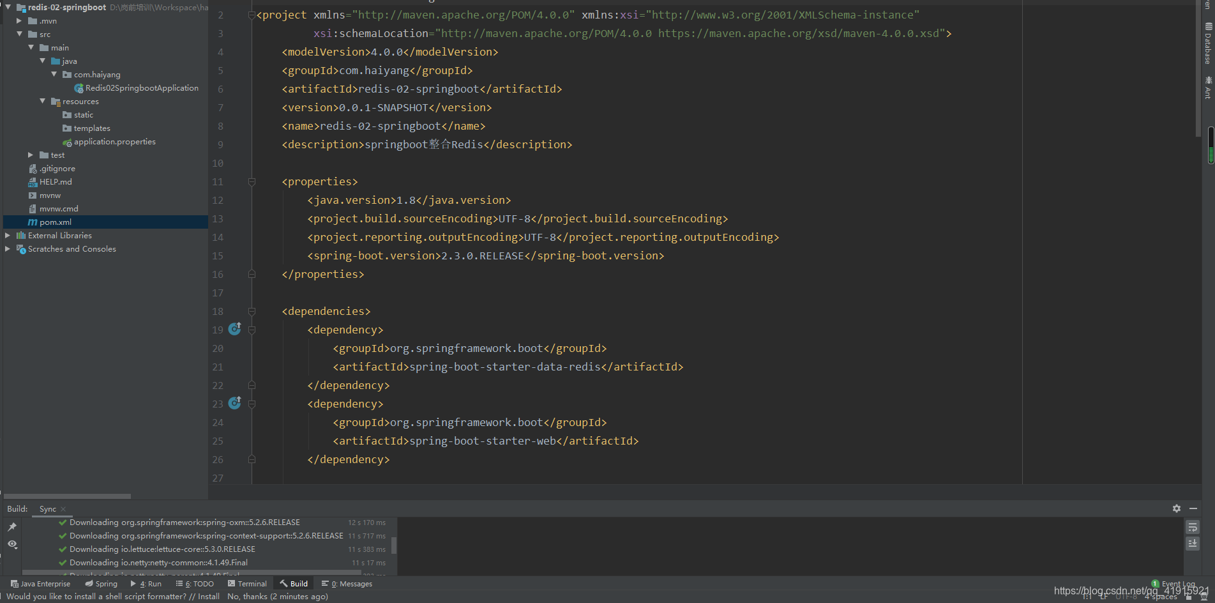Open the TODO tool window
Viewport: 1215px width, 603px height.
coord(195,584)
